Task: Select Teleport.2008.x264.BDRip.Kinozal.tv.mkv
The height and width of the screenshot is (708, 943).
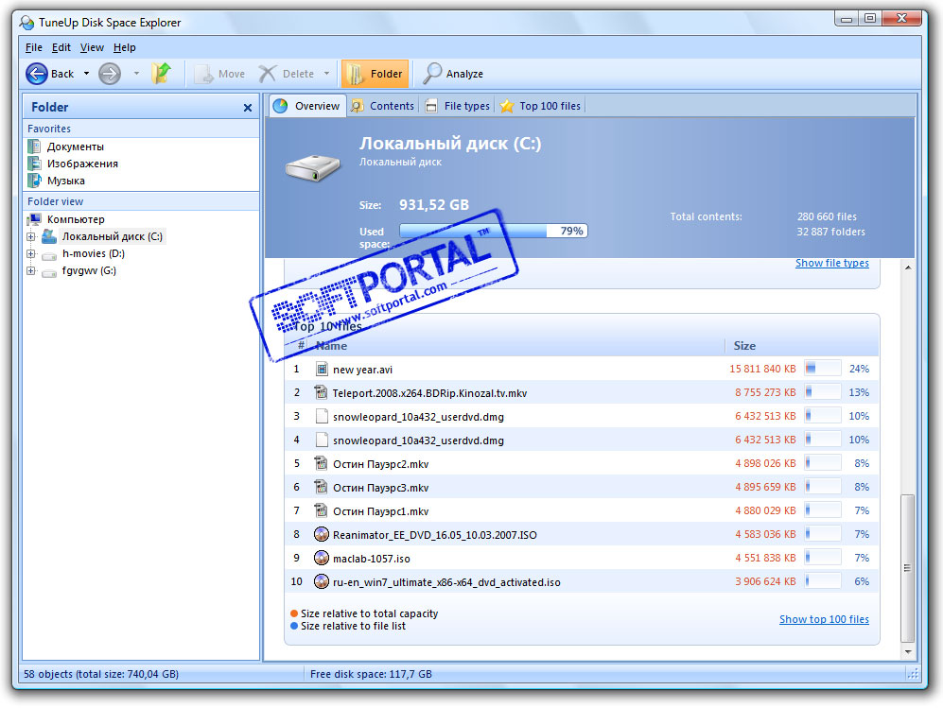Action: pos(430,393)
